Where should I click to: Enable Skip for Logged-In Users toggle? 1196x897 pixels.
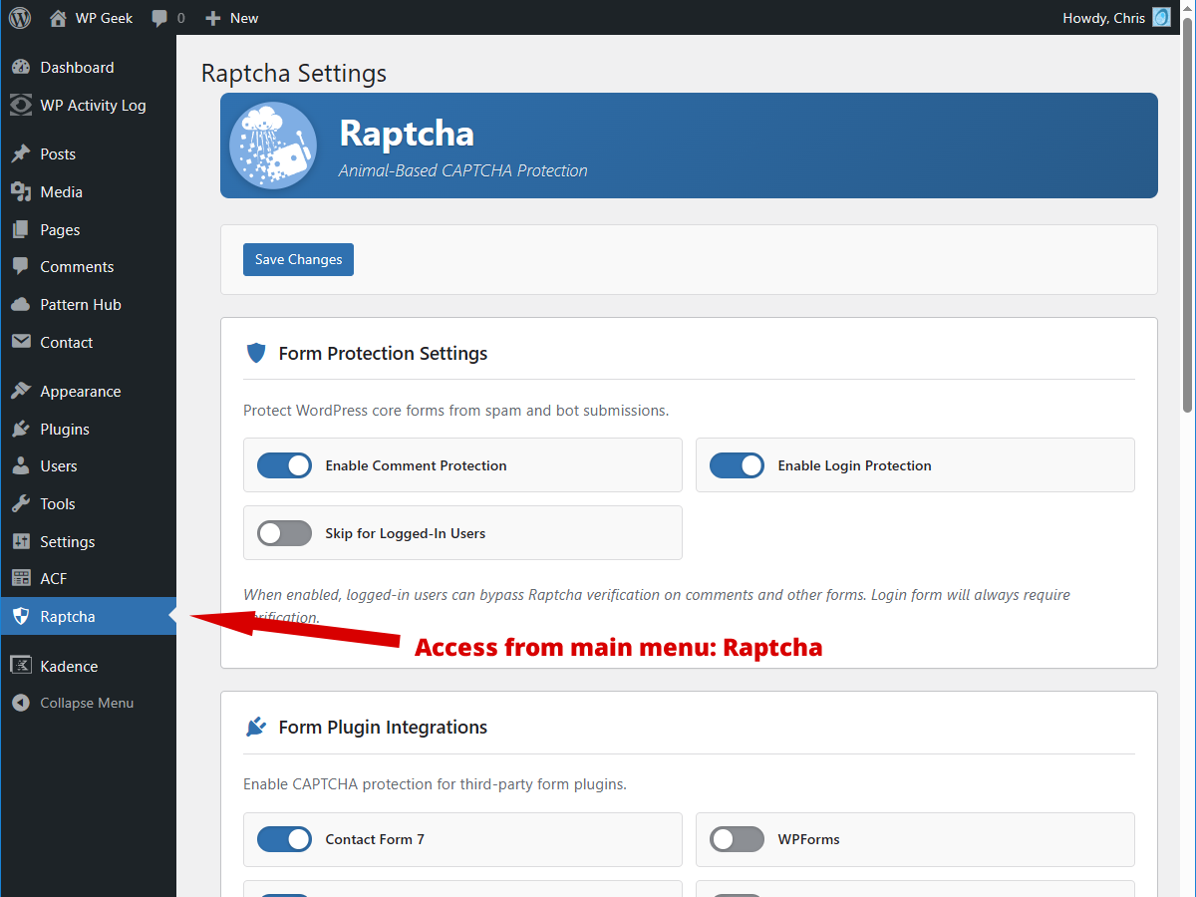[x=284, y=533]
